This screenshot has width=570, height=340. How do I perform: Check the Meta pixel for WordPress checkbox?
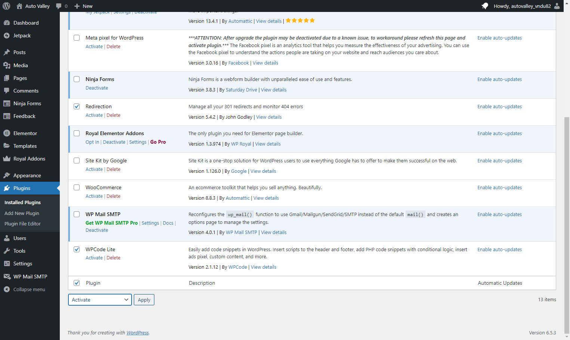pyautogui.click(x=77, y=38)
